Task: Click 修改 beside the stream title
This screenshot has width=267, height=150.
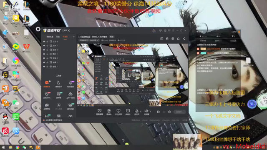Action: (x=111, y=37)
